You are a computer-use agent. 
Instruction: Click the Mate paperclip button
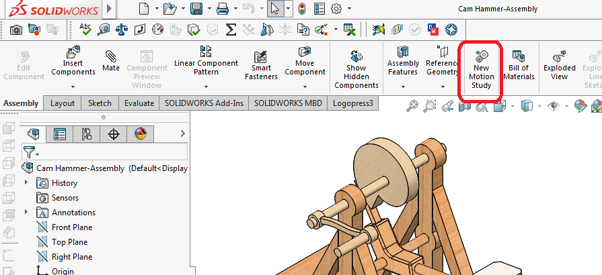point(111,61)
